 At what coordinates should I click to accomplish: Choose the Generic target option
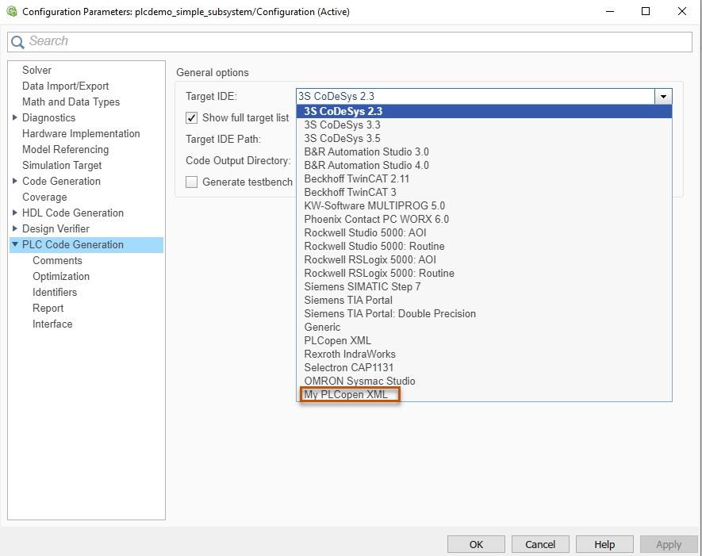(x=485, y=327)
